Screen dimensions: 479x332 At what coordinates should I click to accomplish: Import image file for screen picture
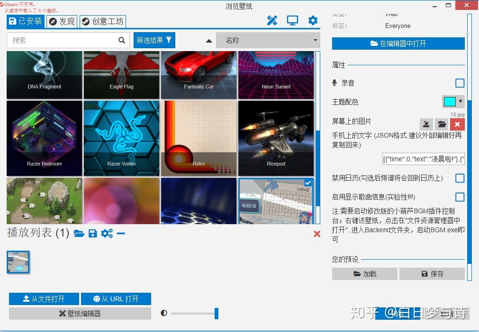(x=426, y=124)
